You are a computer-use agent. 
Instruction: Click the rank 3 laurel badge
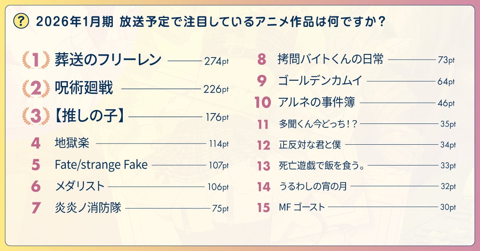pos(36,117)
